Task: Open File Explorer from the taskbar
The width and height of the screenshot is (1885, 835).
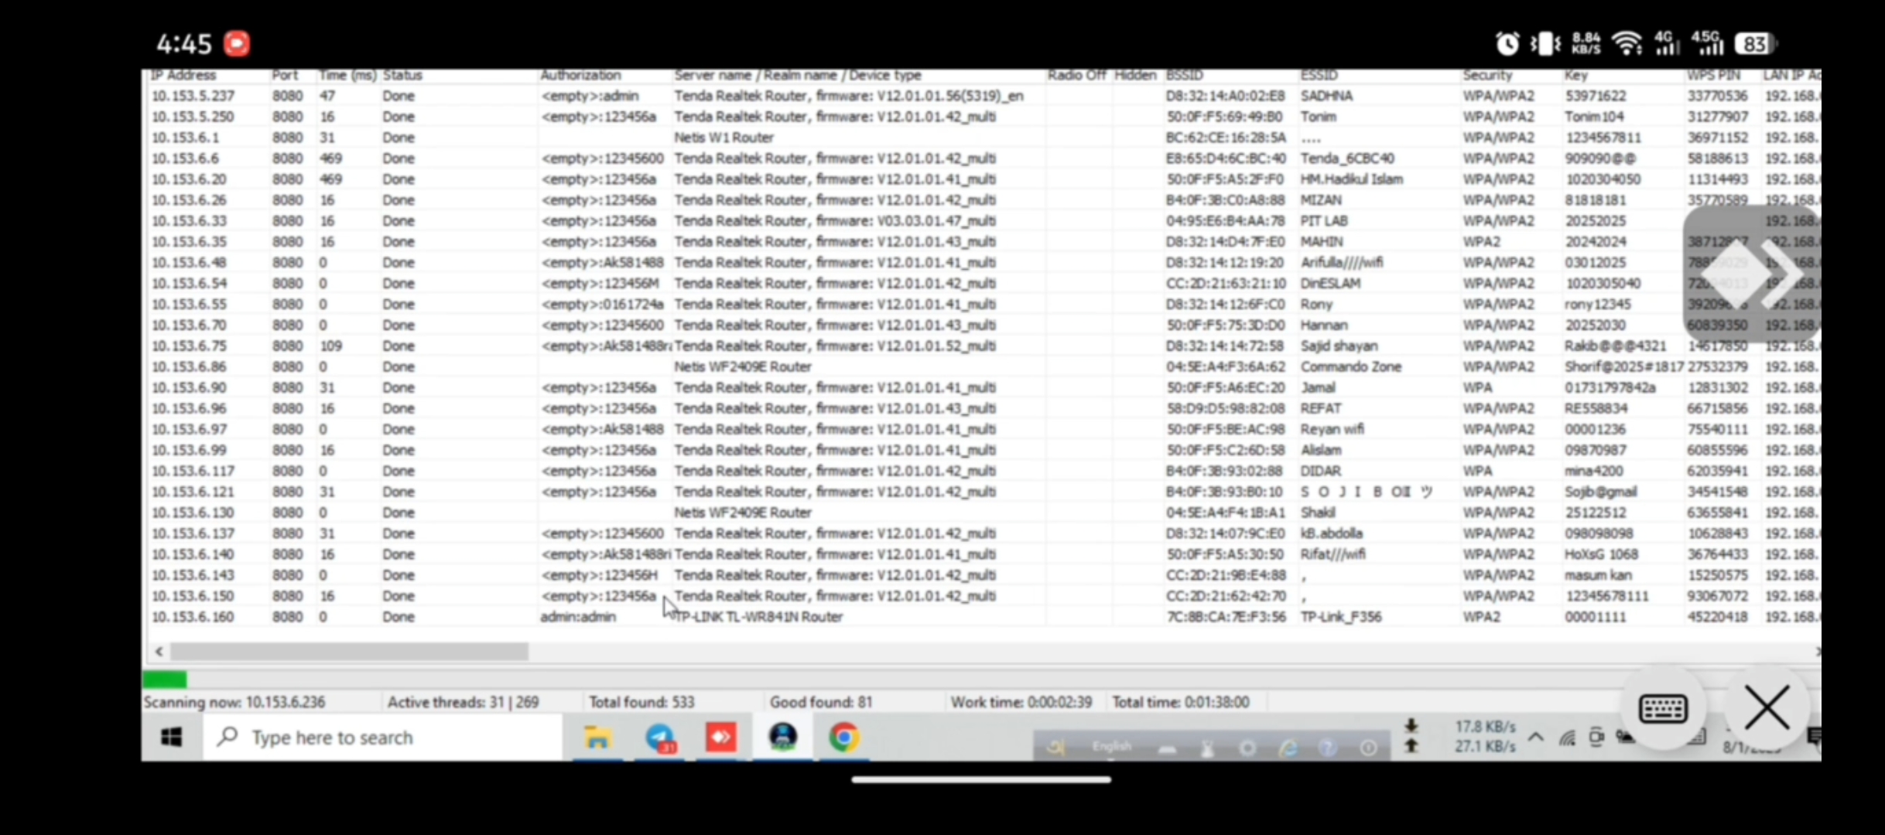Action: pyautogui.click(x=597, y=738)
